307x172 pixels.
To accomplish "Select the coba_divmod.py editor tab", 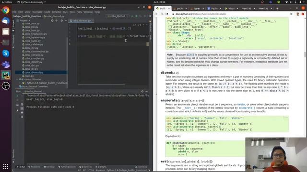I will 81,21.
